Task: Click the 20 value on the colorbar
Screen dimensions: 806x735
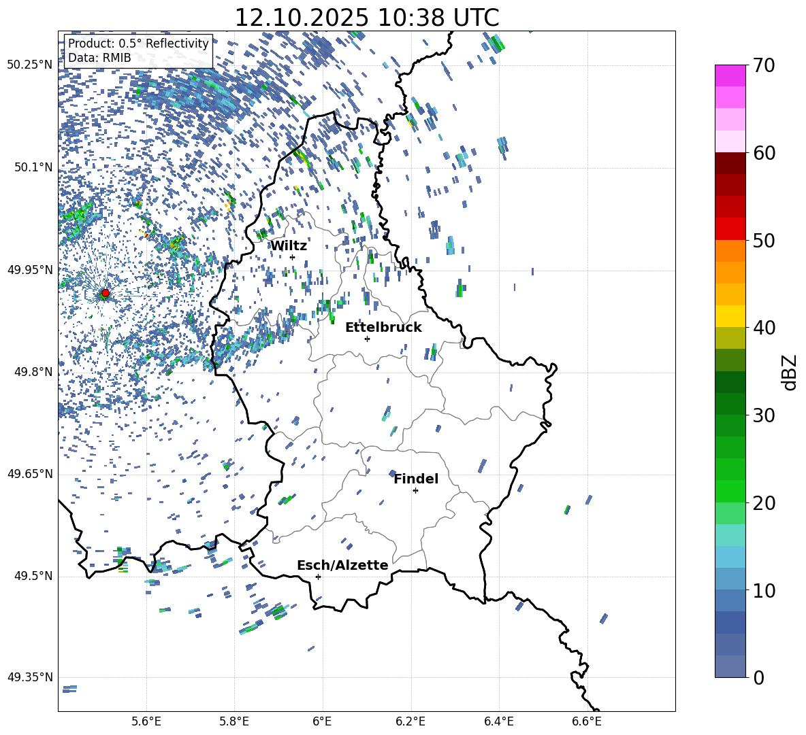Action: [x=764, y=503]
